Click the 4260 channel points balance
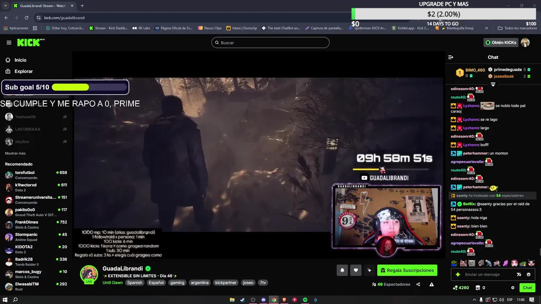The width and height of the screenshot is (541, 304). point(461,288)
